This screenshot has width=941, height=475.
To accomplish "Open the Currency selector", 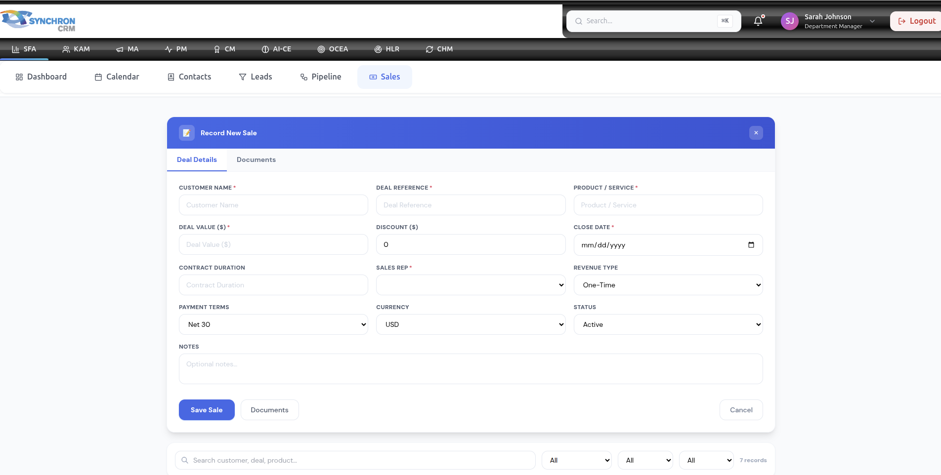I will [x=470, y=324].
